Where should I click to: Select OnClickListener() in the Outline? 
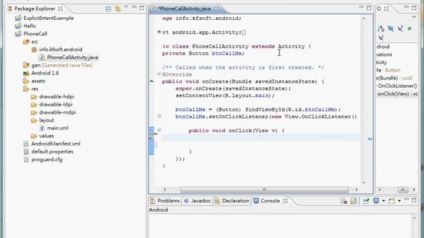point(397,86)
